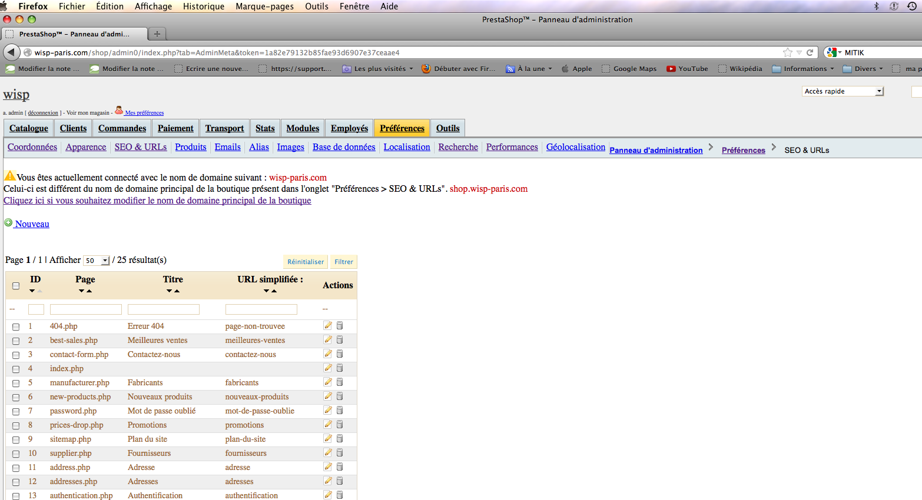
Task: Check the prices-drop.php row checkbox
Action: click(x=16, y=425)
